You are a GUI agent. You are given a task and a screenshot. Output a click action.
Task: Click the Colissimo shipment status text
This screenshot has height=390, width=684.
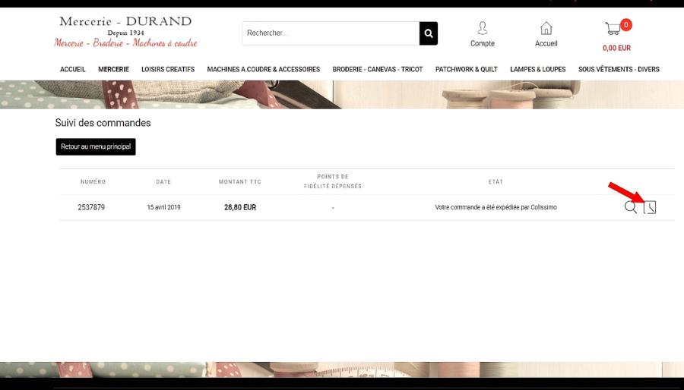pyautogui.click(x=496, y=208)
